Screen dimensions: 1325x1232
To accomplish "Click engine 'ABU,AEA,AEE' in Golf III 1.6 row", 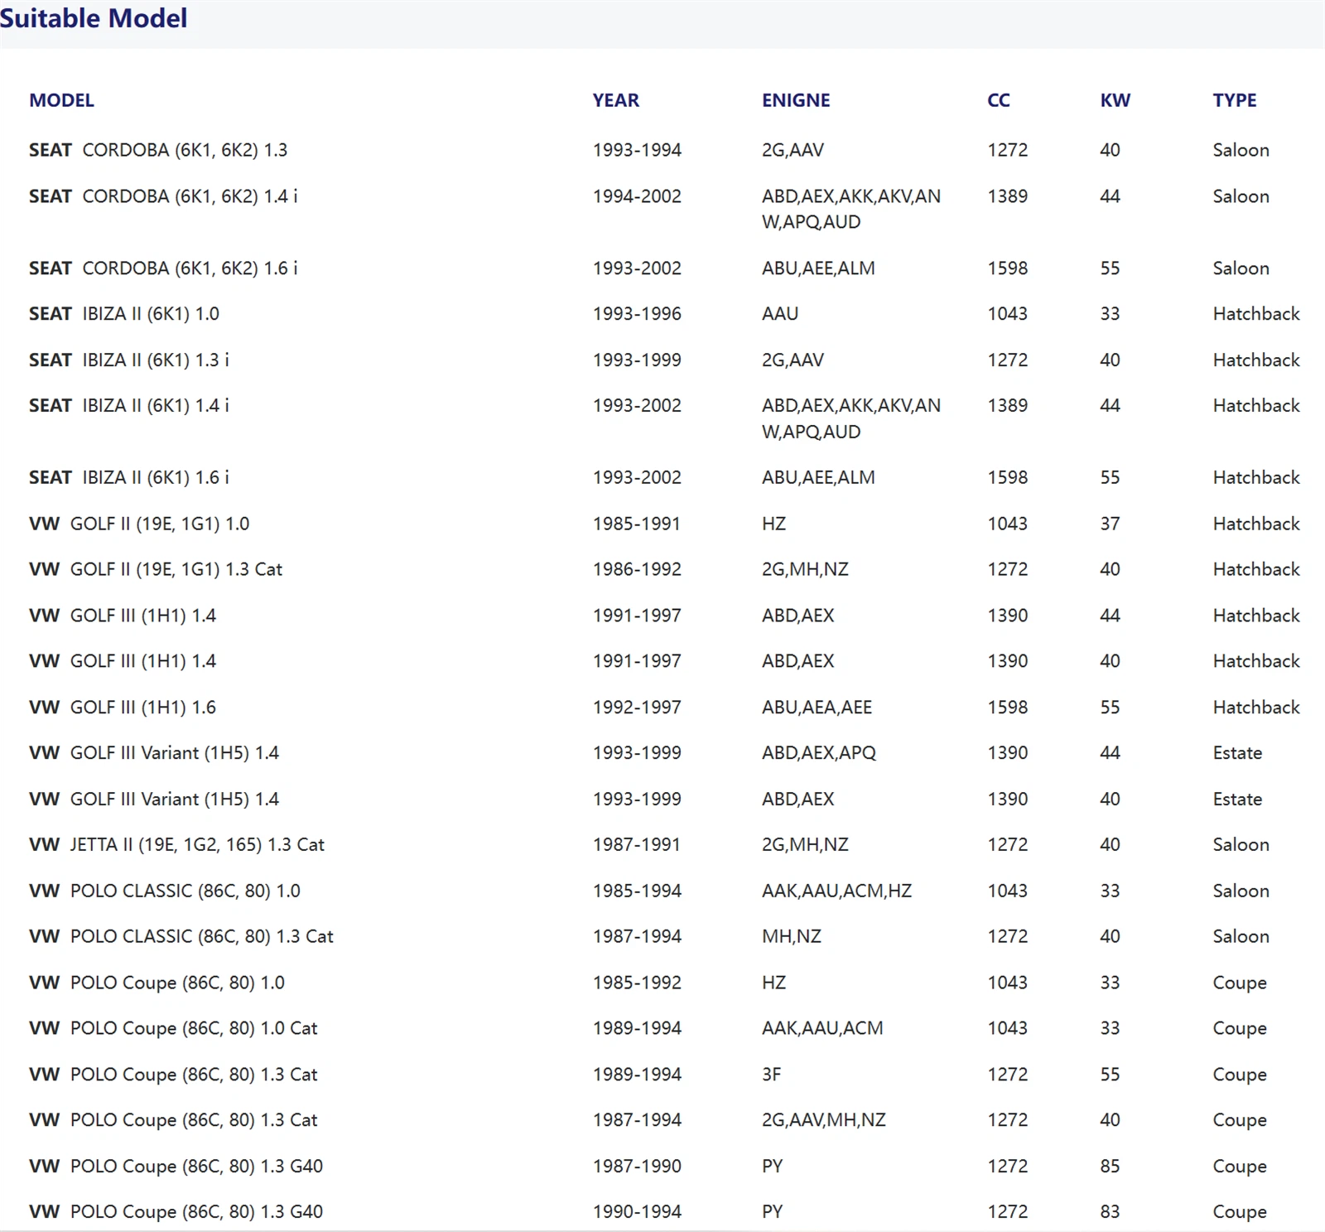I will click(x=817, y=708).
